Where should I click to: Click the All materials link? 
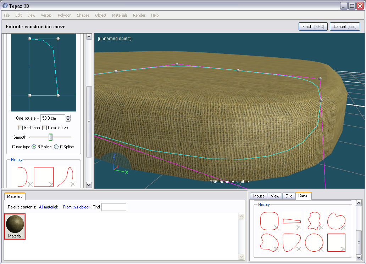(49, 207)
